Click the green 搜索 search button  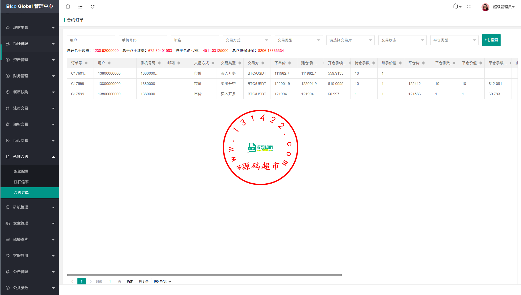pyautogui.click(x=491, y=40)
